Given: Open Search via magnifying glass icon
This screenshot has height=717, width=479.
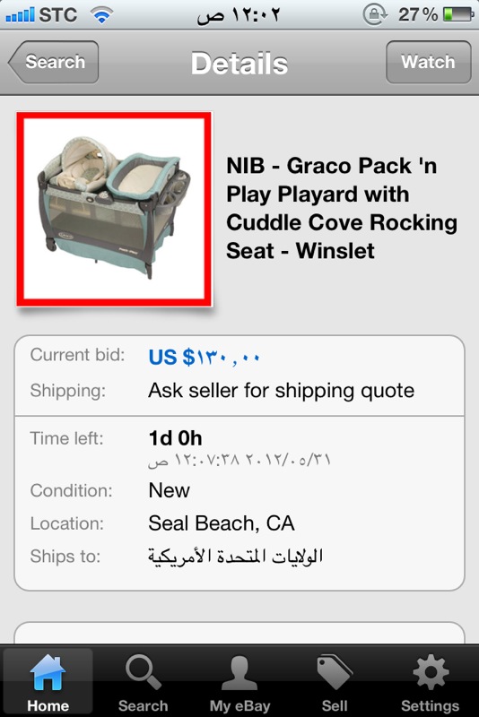Looking at the screenshot, I should [144, 672].
